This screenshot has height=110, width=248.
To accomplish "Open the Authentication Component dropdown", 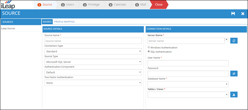I will [93, 72].
